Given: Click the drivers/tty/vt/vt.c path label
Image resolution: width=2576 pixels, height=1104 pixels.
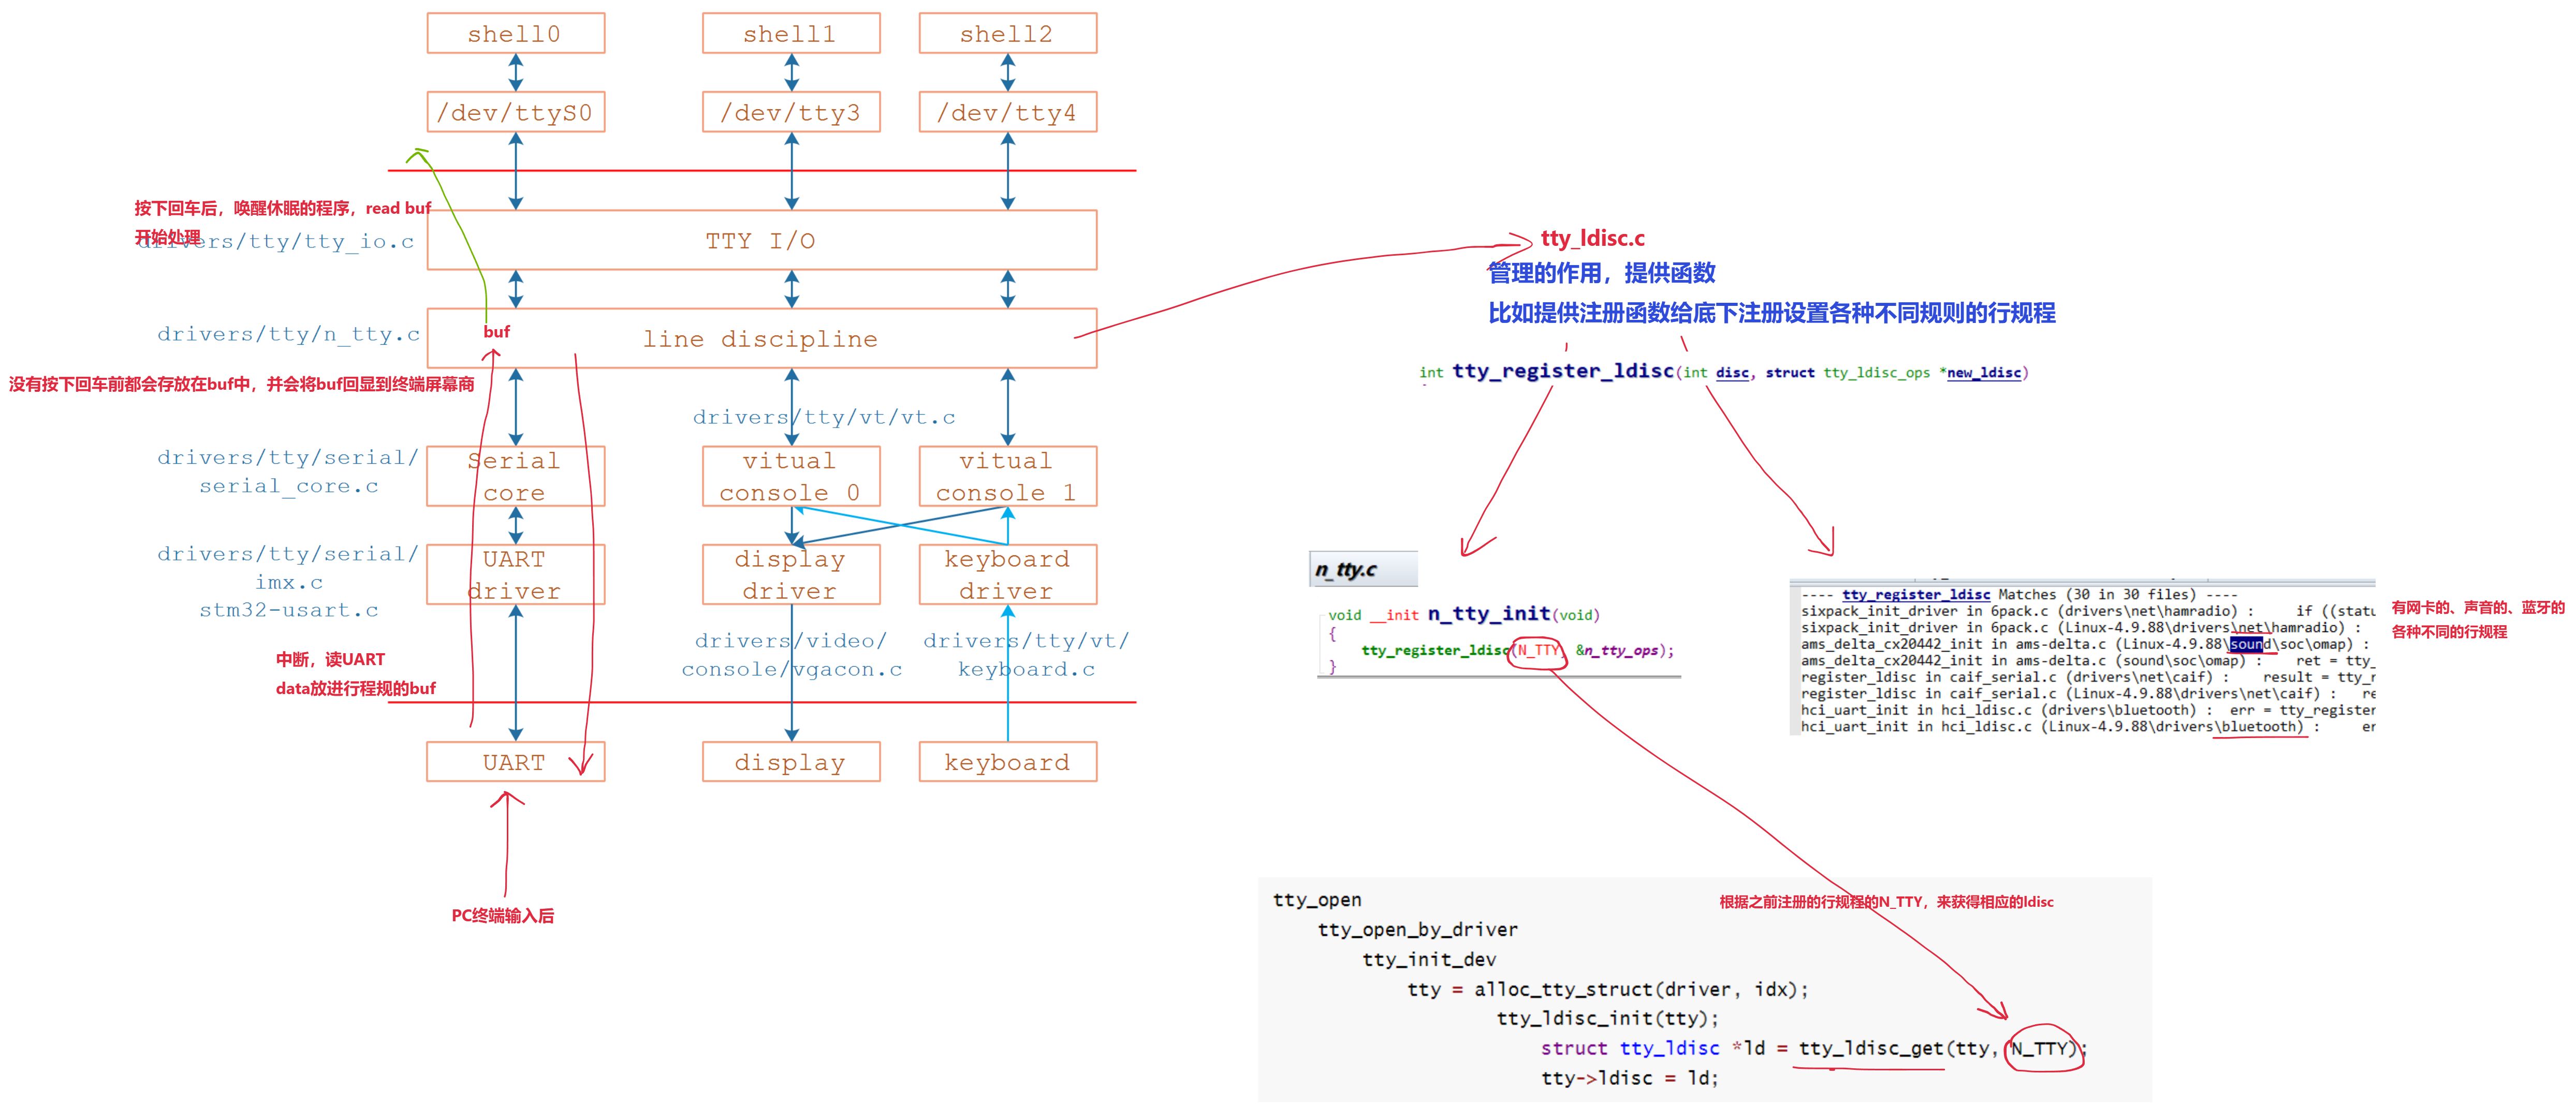Looking at the screenshot, I should point(824,417).
